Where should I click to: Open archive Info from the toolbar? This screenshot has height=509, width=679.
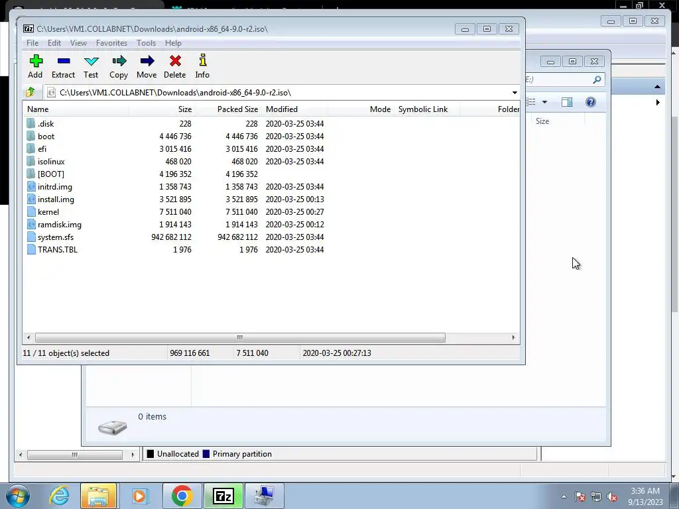(x=202, y=60)
